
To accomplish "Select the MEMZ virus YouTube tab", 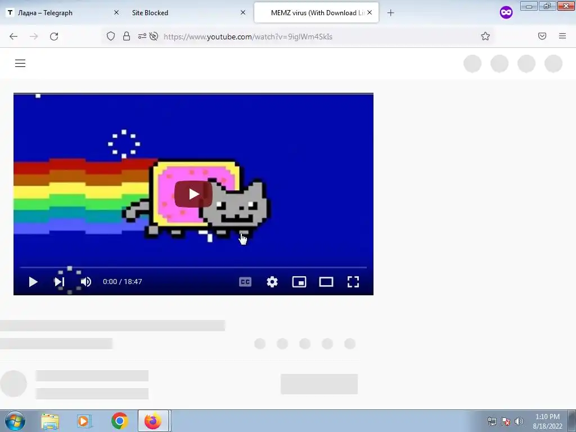I will [x=316, y=13].
